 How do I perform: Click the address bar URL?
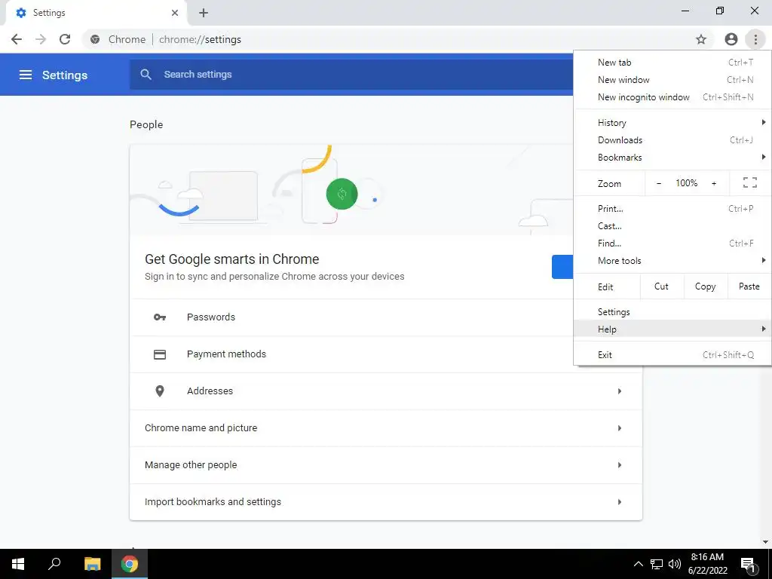[200, 39]
